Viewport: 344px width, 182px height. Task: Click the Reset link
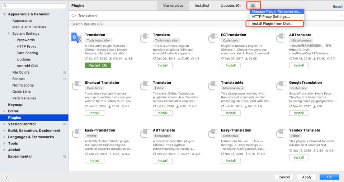tap(337, 6)
